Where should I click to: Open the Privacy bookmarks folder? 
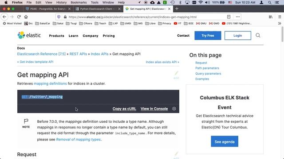pyautogui.click(x=165, y=23)
